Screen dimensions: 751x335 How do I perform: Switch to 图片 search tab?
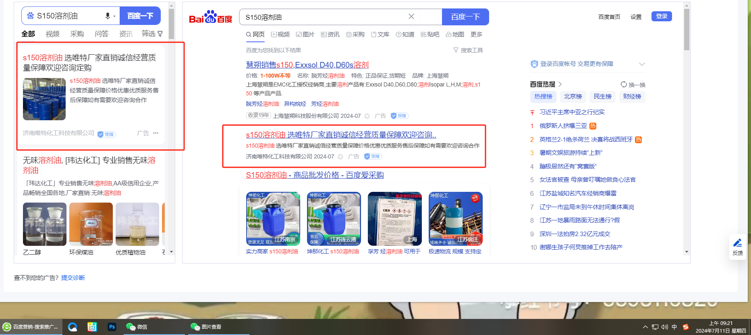(x=305, y=35)
